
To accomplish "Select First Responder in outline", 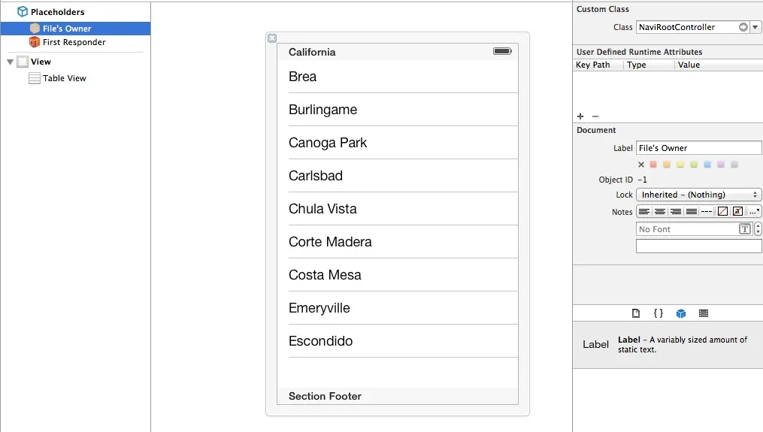I will pos(74,42).
